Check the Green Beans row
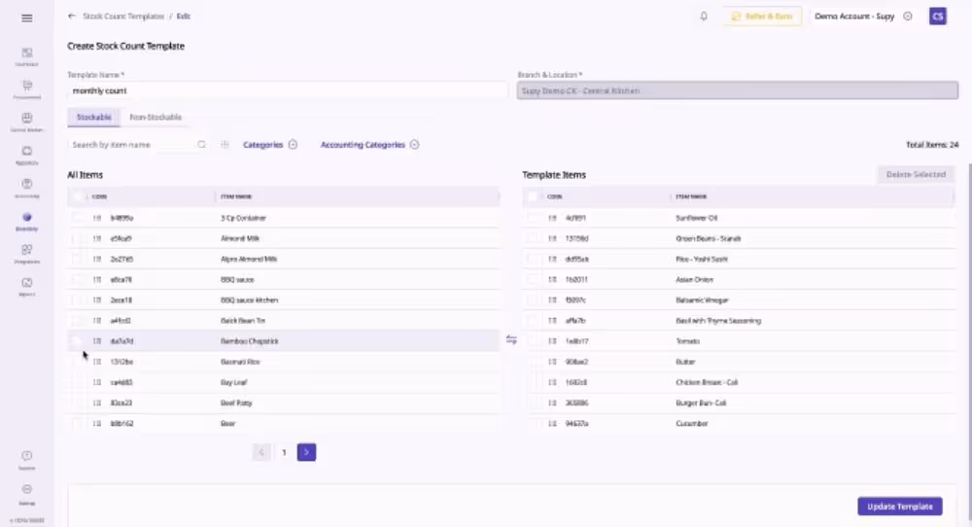 coord(533,238)
